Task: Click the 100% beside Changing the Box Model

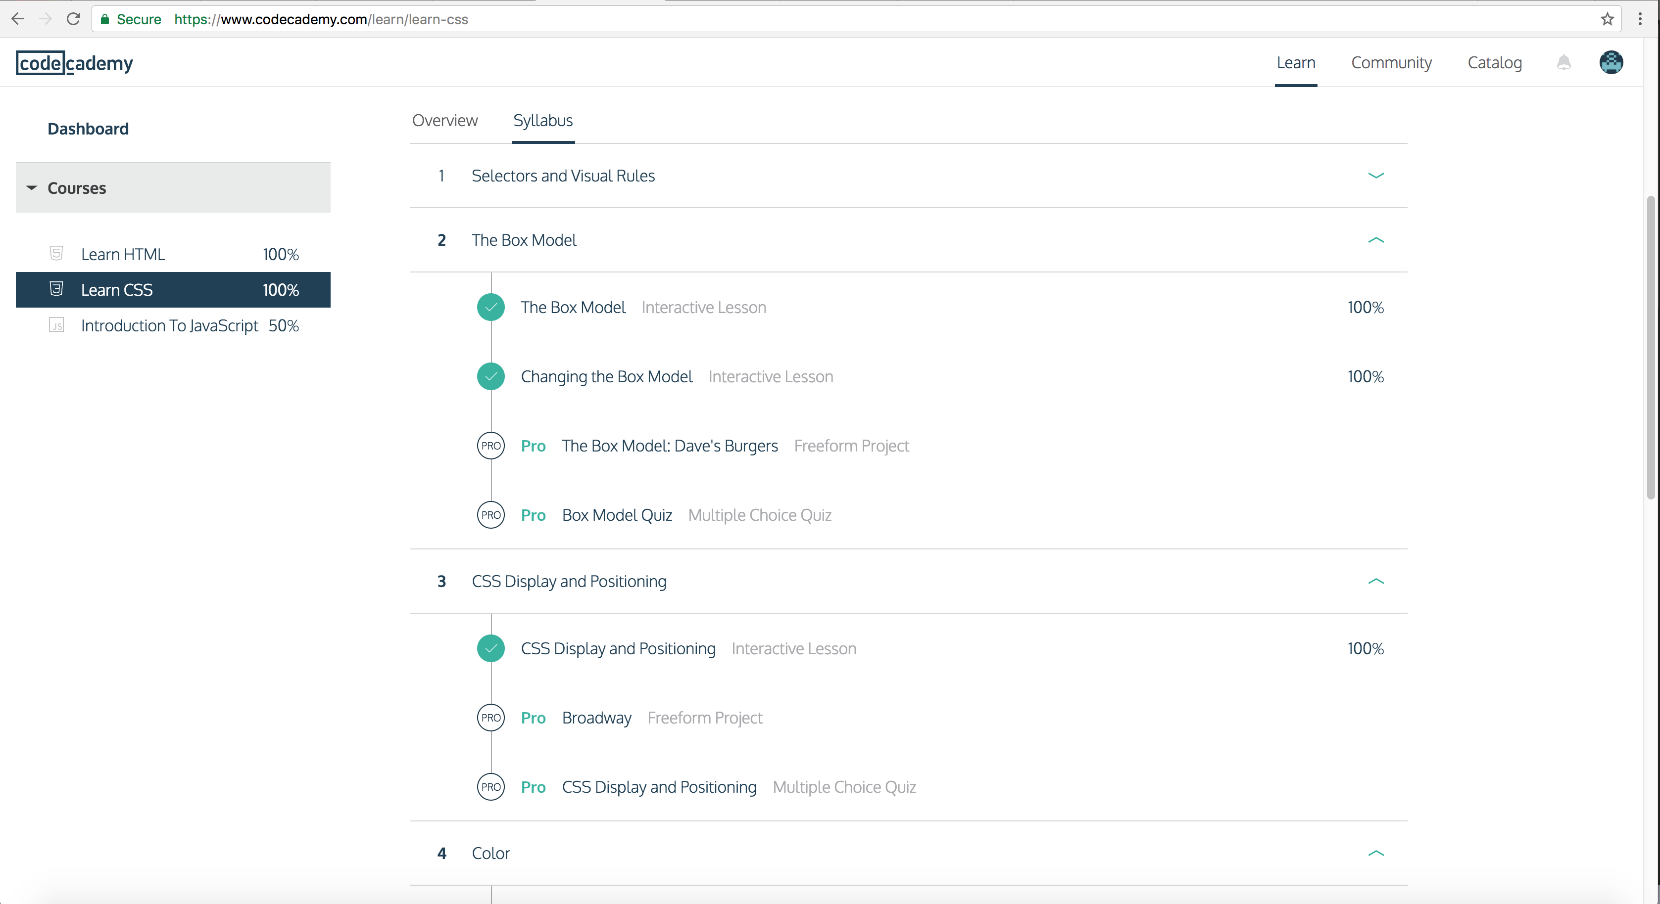Action: click(1366, 377)
